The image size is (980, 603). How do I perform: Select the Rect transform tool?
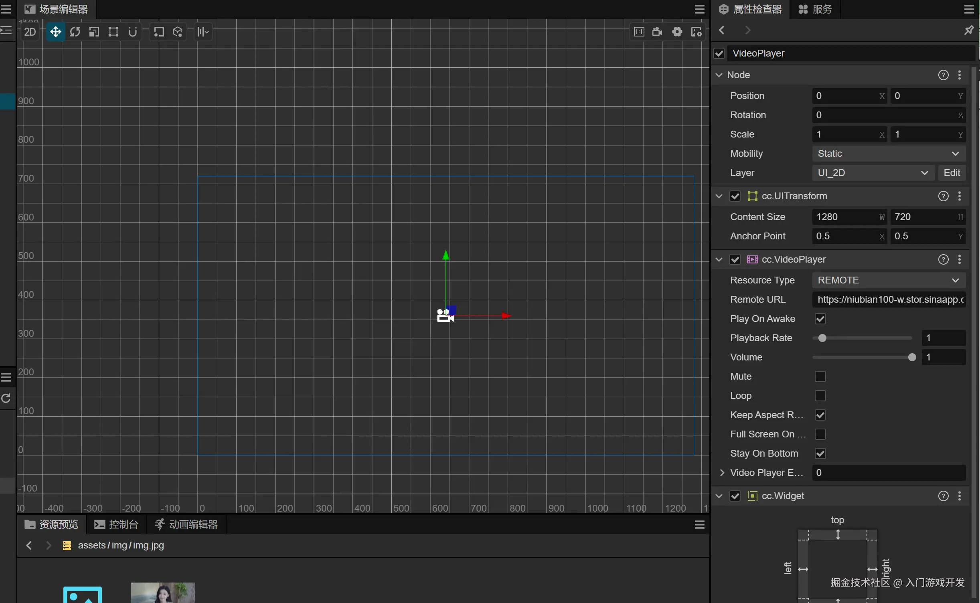point(113,32)
